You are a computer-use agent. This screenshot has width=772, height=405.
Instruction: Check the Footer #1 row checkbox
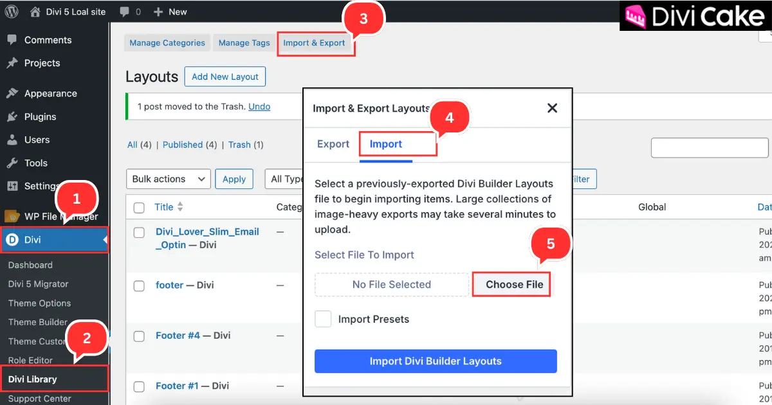(x=139, y=387)
